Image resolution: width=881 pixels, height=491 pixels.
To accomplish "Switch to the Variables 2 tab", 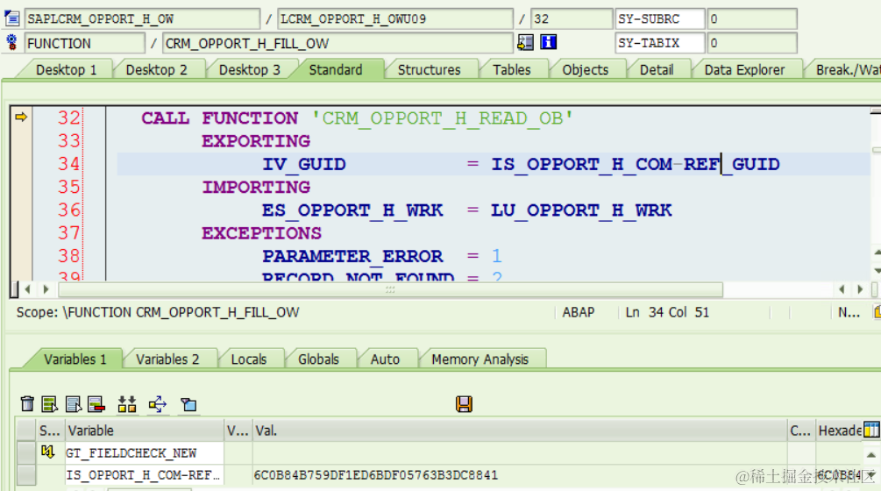I will (167, 359).
